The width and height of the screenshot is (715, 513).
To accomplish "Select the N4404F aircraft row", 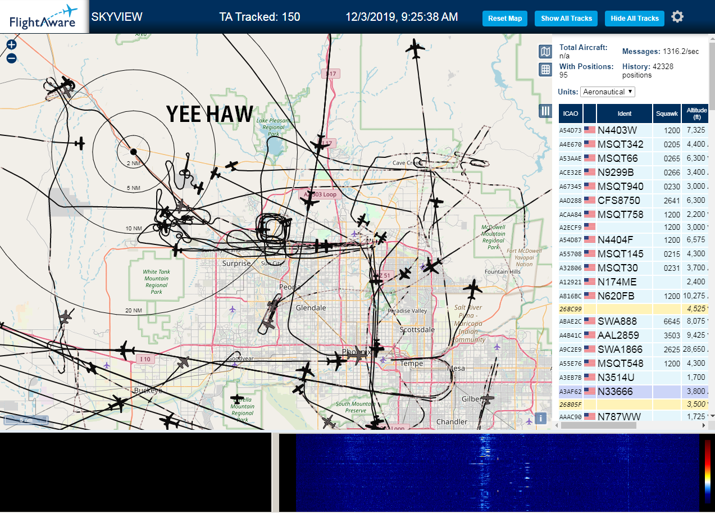I will (x=634, y=240).
